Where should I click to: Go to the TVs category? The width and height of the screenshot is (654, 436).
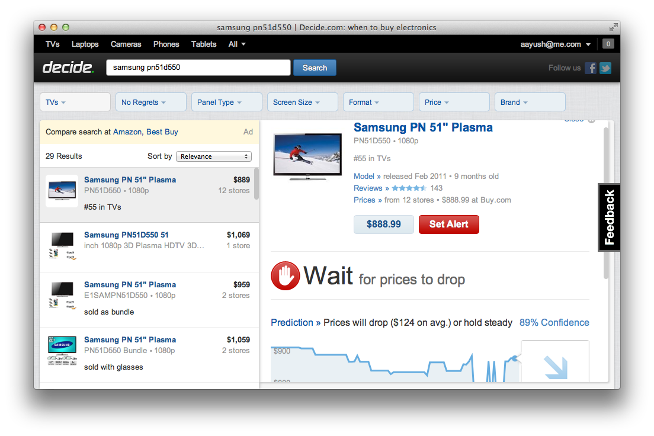[53, 44]
